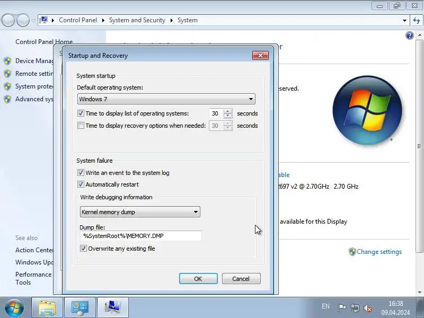Click the scrollbar down arrow in System window
424x318 pixels.
pyautogui.click(x=420, y=293)
